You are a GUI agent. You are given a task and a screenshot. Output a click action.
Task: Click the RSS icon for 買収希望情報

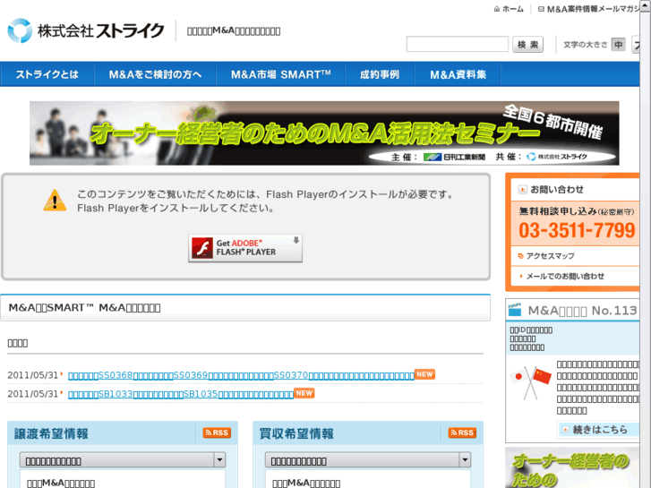click(462, 432)
